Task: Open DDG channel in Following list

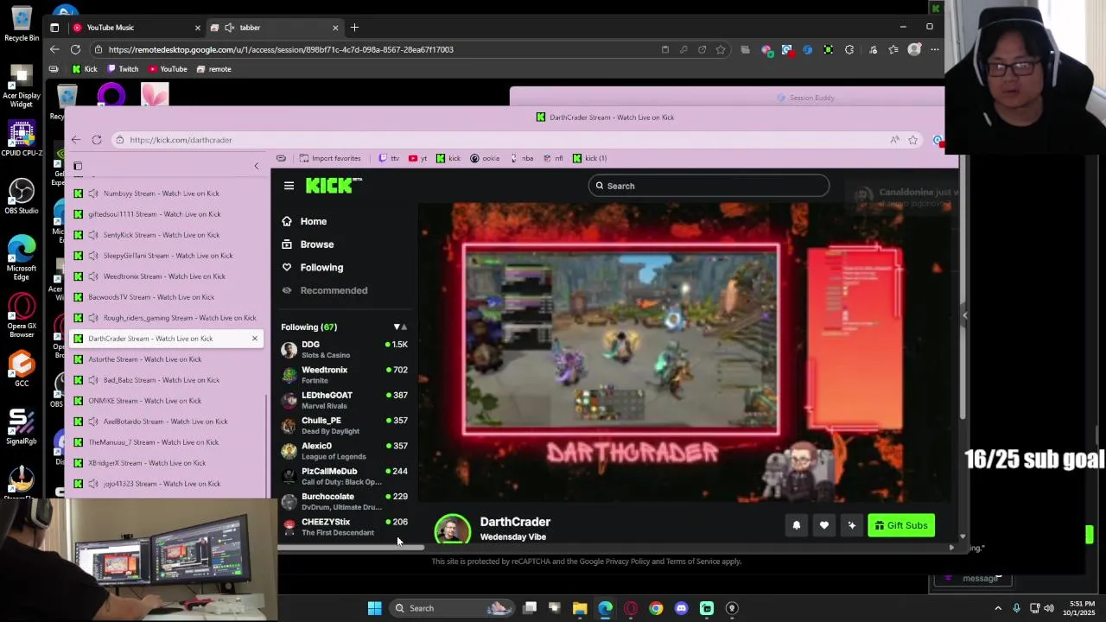Action: [x=344, y=349]
